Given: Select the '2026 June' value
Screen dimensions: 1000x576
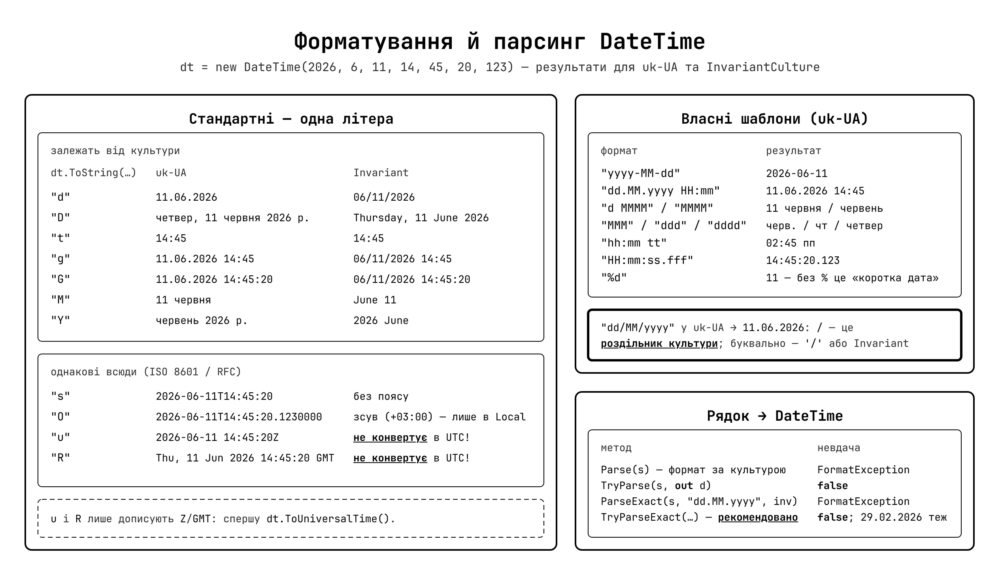Looking at the screenshot, I should pos(381,320).
